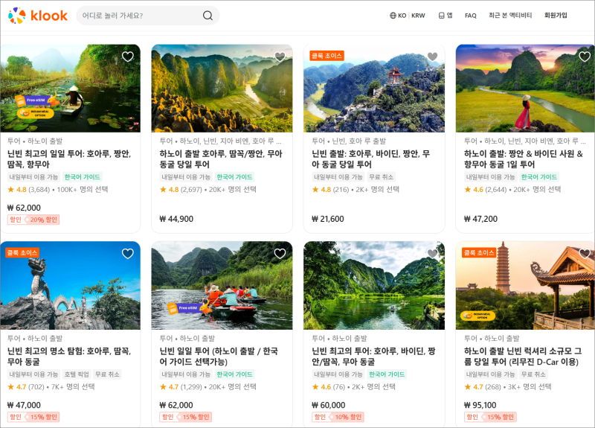The image size is (595, 428).
Task: Favorite the '닌빈 일일 투어 (하노이 출발' card
Action: (x=280, y=254)
